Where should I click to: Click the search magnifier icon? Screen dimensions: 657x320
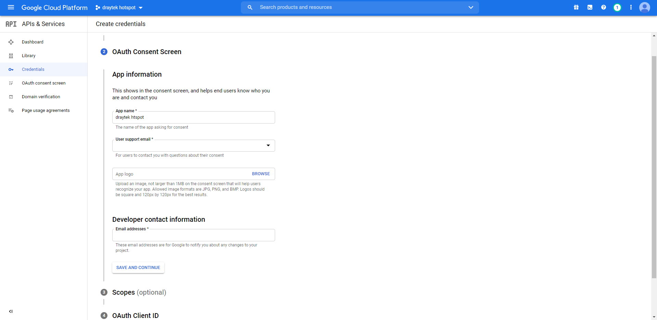pos(250,7)
